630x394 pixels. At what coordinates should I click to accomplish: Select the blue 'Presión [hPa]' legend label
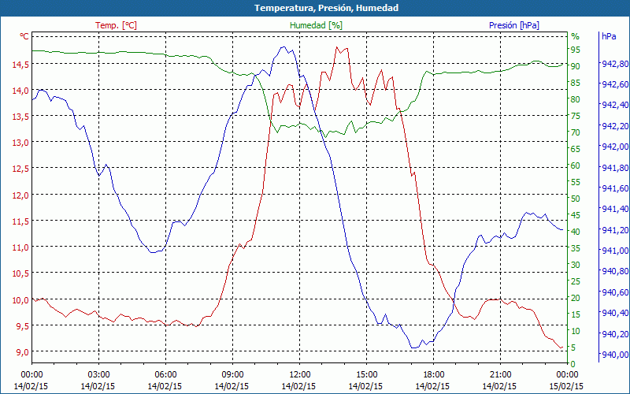click(514, 25)
